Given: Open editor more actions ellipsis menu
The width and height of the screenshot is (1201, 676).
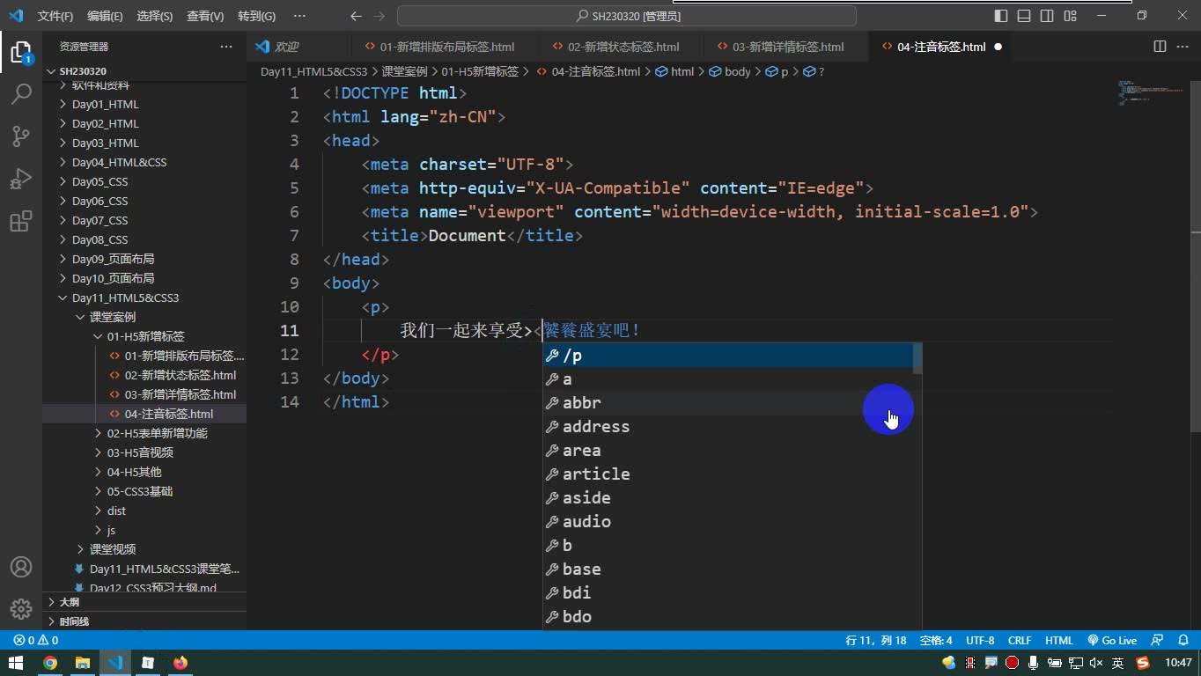Looking at the screenshot, I should click(x=1183, y=47).
